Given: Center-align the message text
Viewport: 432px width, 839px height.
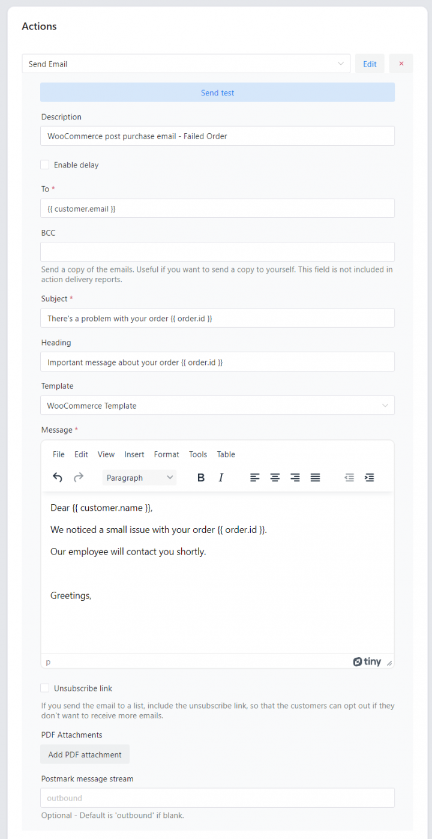Looking at the screenshot, I should pyautogui.click(x=275, y=477).
